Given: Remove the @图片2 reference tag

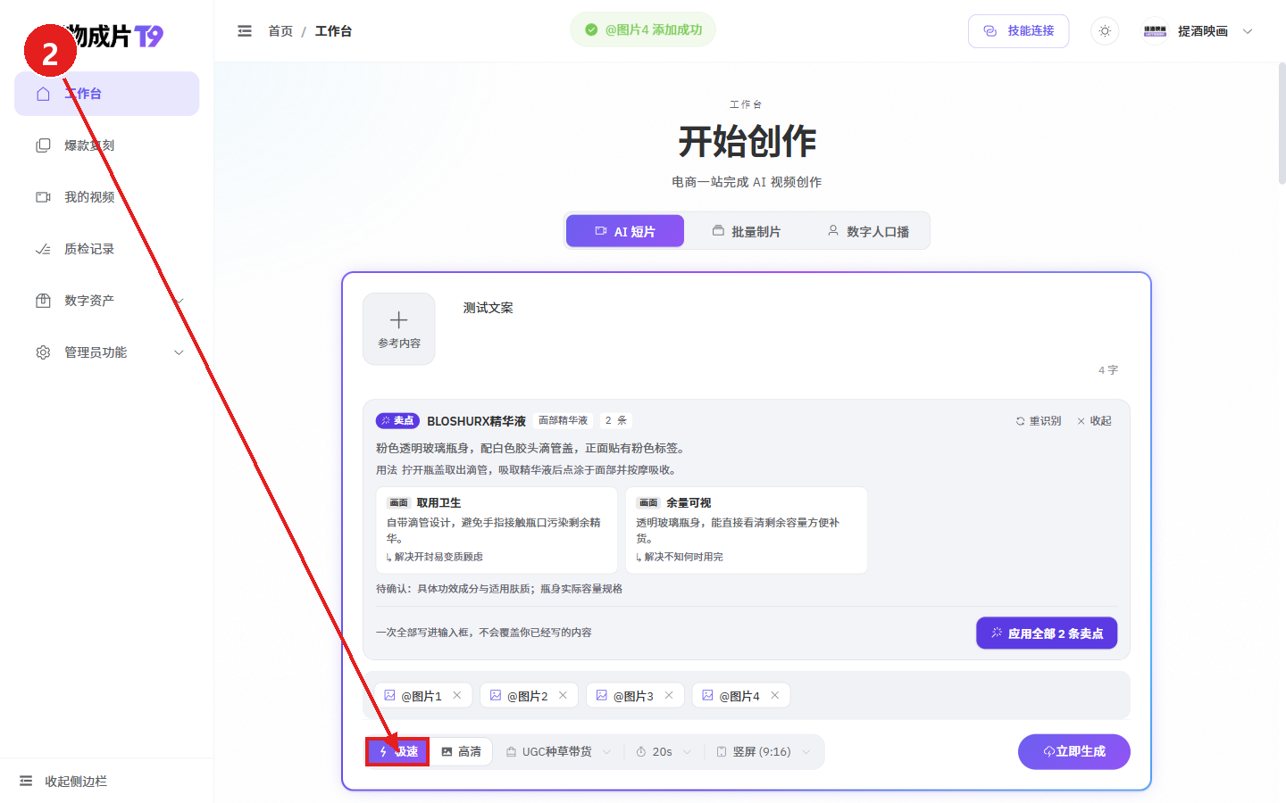Looking at the screenshot, I should pyautogui.click(x=563, y=696).
